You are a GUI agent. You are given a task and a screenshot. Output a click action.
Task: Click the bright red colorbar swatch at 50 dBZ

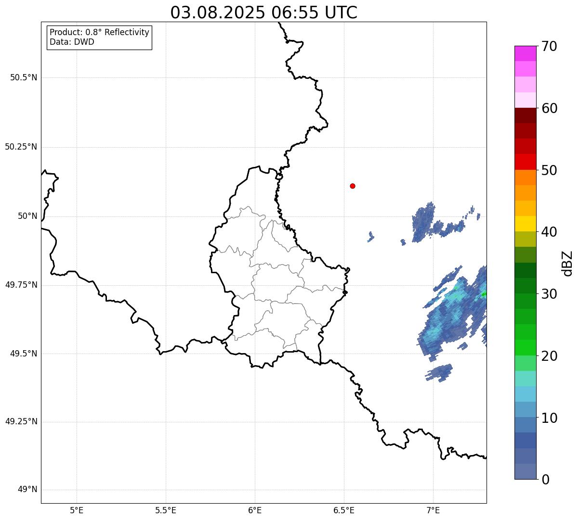click(525, 162)
